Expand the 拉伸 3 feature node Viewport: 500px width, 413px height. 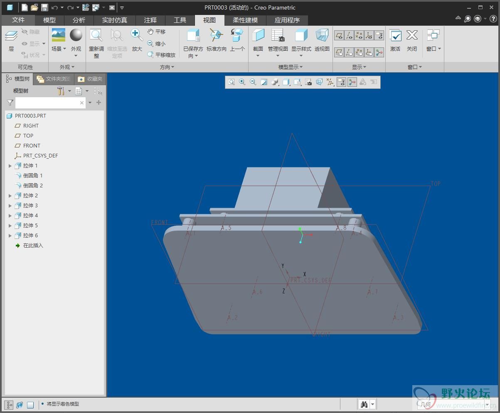point(10,206)
